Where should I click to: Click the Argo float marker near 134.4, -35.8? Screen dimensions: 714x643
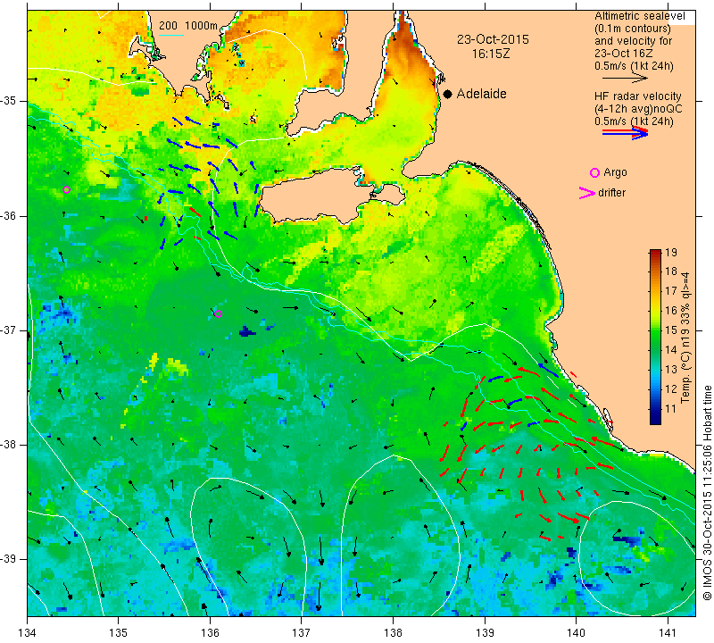click(66, 189)
